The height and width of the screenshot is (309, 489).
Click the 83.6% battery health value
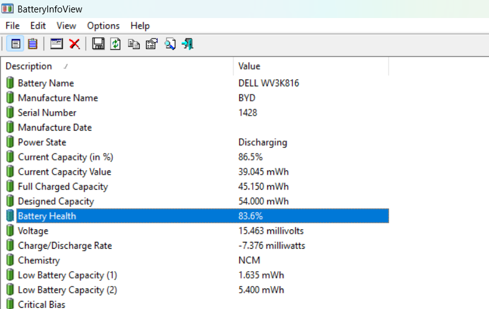pyautogui.click(x=250, y=216)
